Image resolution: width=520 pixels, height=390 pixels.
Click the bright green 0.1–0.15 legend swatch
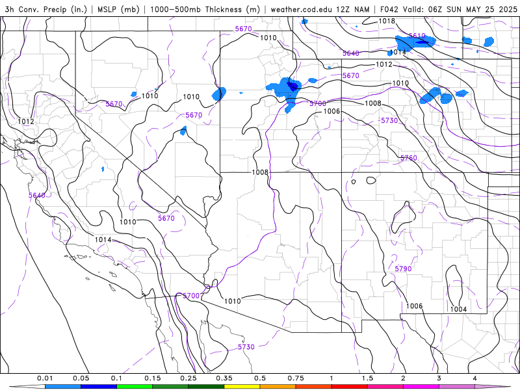[135, 387]
